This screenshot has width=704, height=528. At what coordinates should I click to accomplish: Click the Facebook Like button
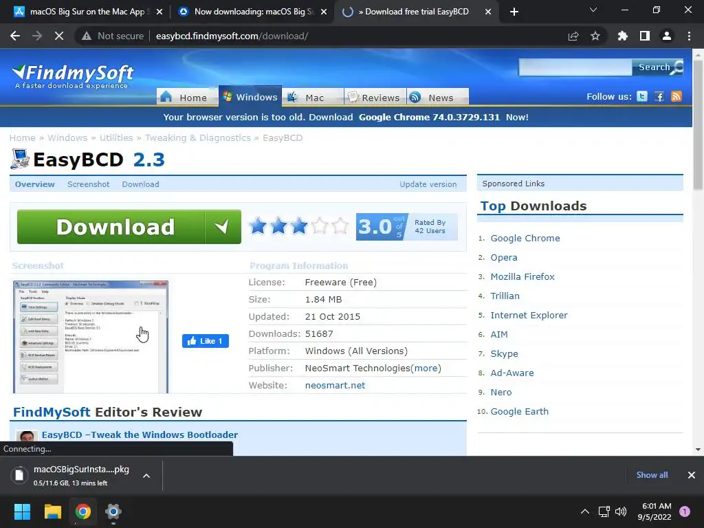[205, 341]
